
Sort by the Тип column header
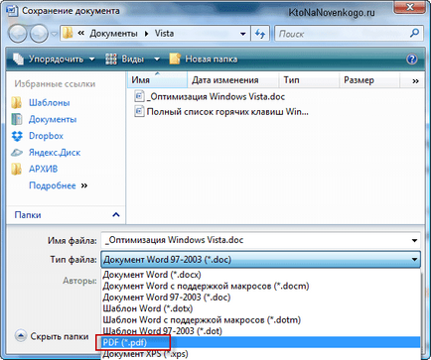[309, 80]
